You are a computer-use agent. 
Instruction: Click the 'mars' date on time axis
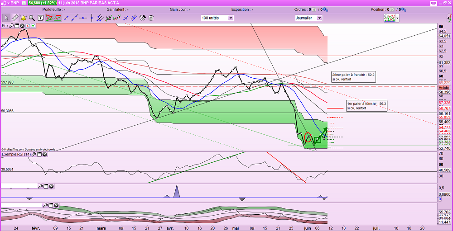pyautogui.click(x=101, y=228)
